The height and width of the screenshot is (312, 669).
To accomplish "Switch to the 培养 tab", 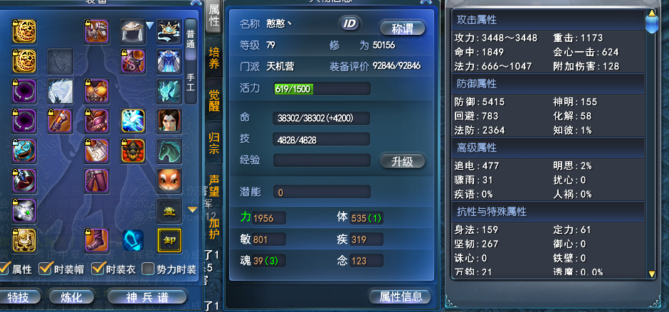I will tap(214, 58).
